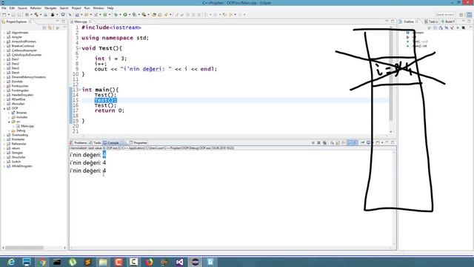The image size is (474, 267).
Task: Select Main.cpp in Project Explorer
Action: [x=24, y=126]
